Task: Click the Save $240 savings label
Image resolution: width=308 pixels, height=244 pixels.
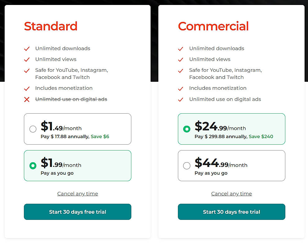Action: click(261, 136)
